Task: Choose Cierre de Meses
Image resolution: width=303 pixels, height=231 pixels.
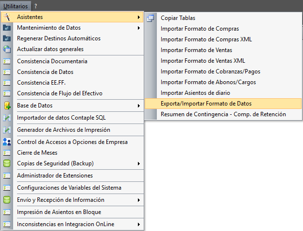Action: pos(72,153)
